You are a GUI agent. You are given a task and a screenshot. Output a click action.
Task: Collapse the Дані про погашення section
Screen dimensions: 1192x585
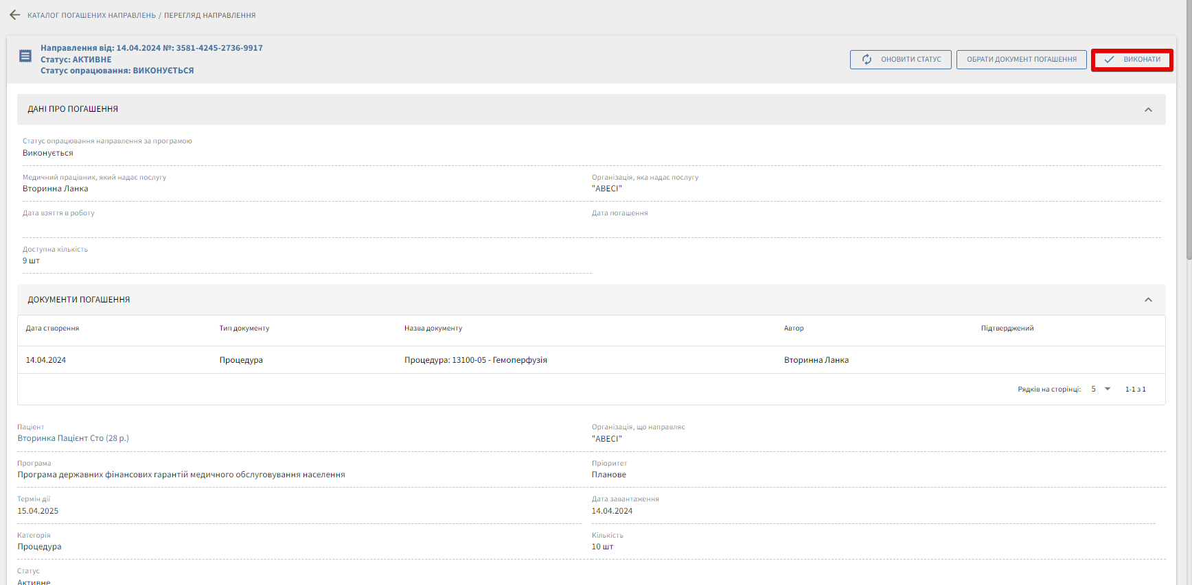1148,110
